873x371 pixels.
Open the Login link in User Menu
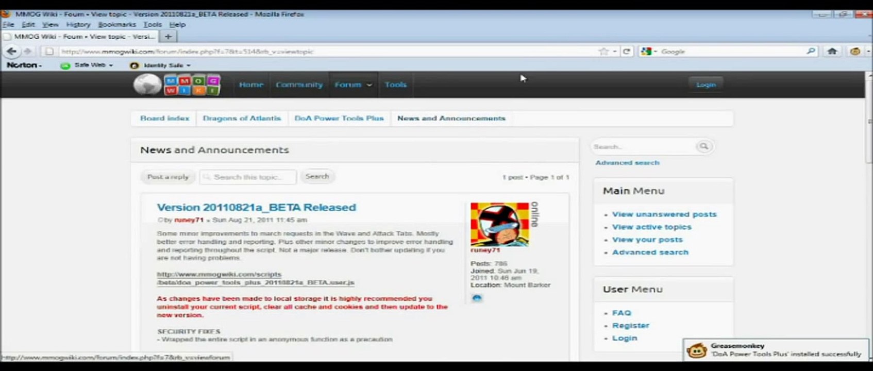[x=625, y=339]
